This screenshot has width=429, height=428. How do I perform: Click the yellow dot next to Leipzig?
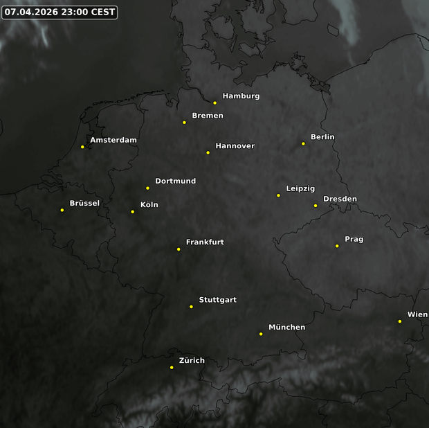point(279,195)
